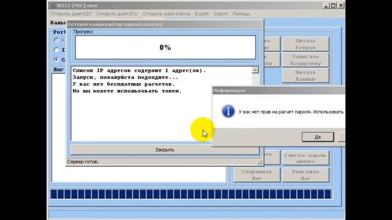392x220 pixels.
Task: Click the Читать Данные button
Action: click(x=306, y=76)
